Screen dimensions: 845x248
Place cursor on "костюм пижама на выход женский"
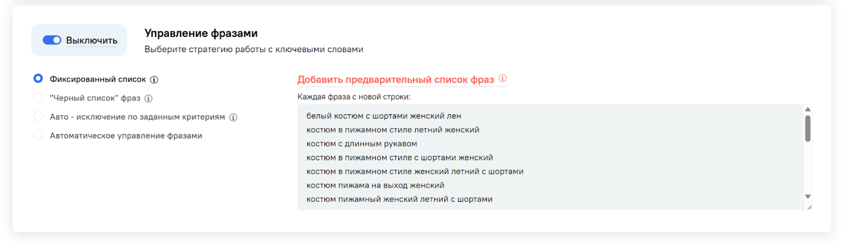(x=375, y=185)
